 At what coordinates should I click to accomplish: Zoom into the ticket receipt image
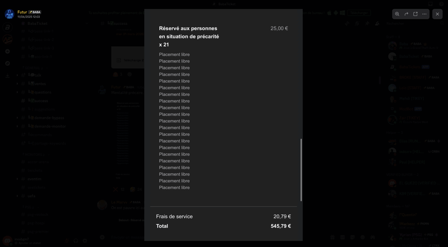pos(397,14)
